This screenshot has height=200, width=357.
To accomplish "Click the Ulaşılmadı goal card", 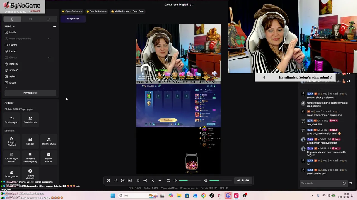I will point(73,19).
